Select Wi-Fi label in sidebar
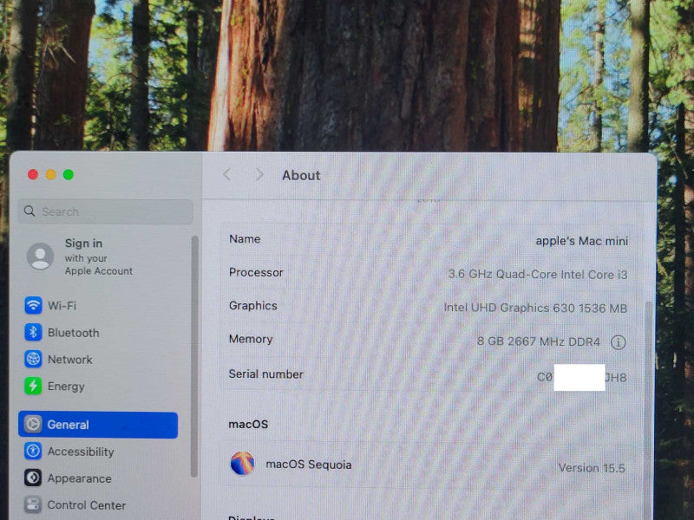This screenshot has height=520, width=694. point(62,306)
